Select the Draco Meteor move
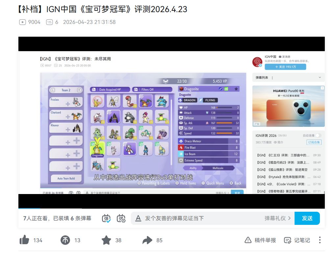335x255 pixels. click(x=208, y=141)
